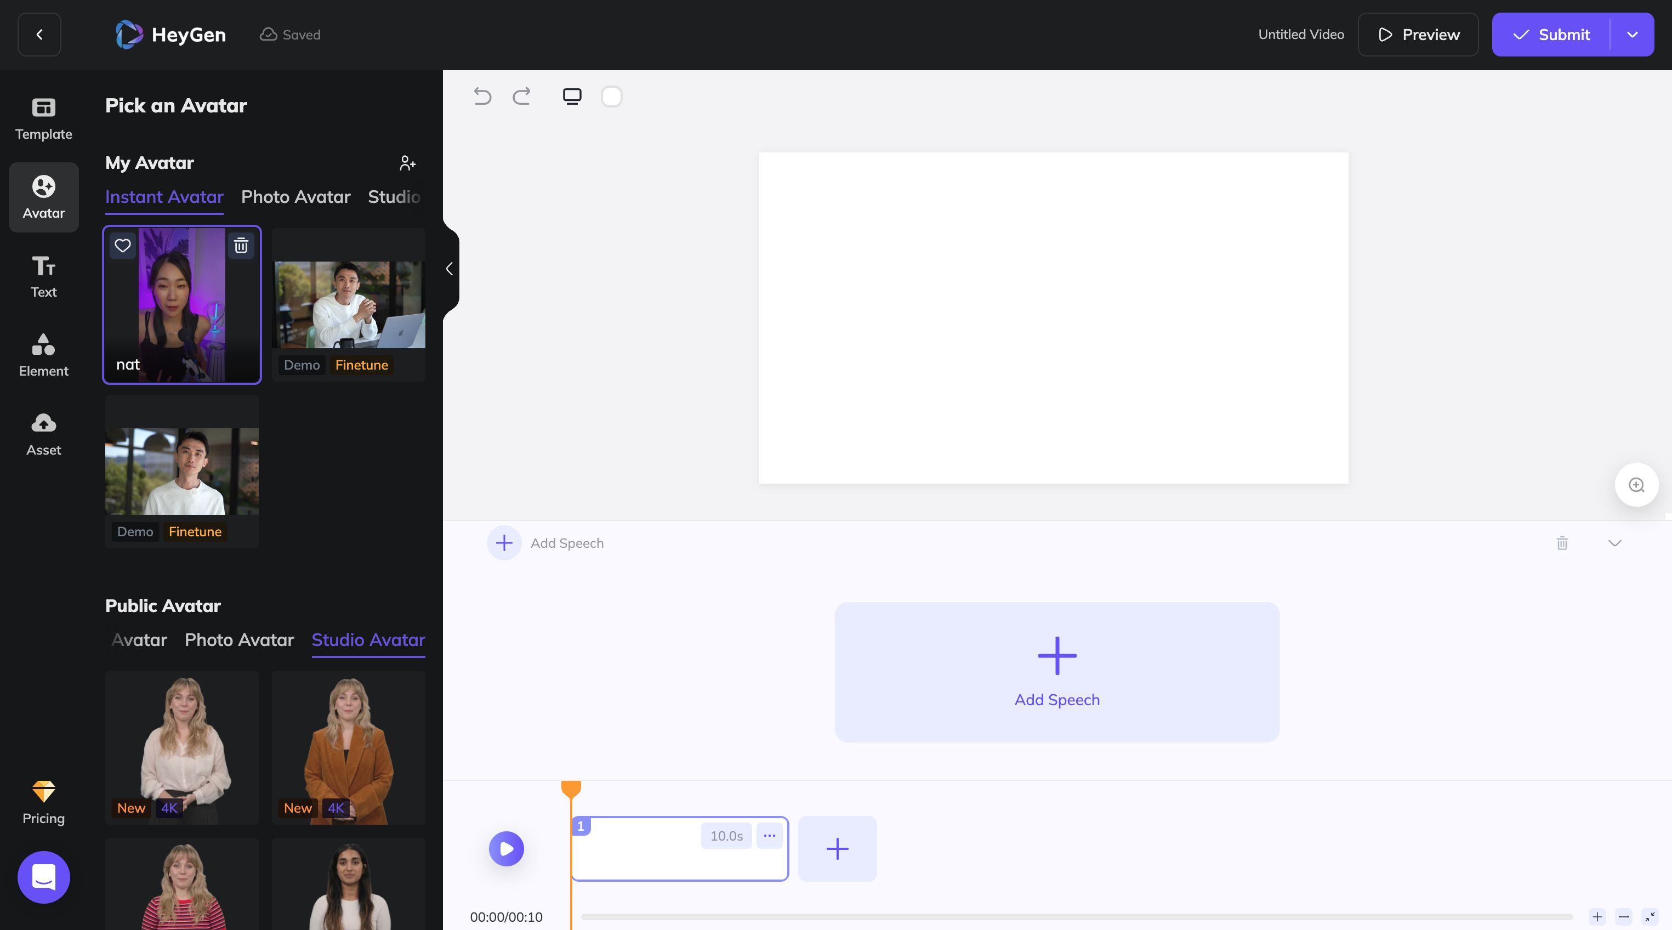Screen dimensions: 1672x930
Task: Collapse the speech panel with chevron
Action: tap(1615, 543)
